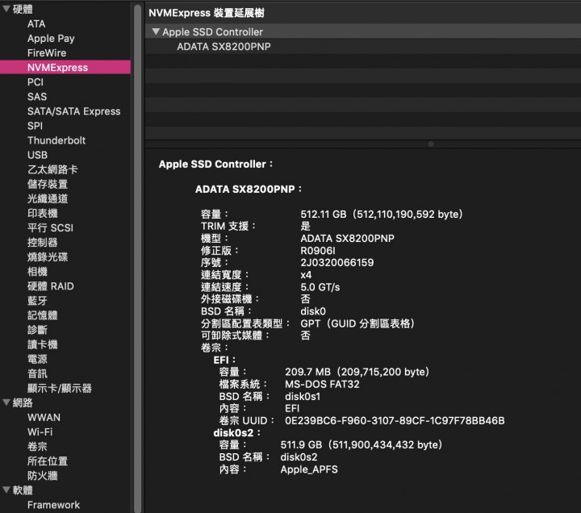Collapse the 網路 section triangle

pyautogui.click(x=6, y=402)
